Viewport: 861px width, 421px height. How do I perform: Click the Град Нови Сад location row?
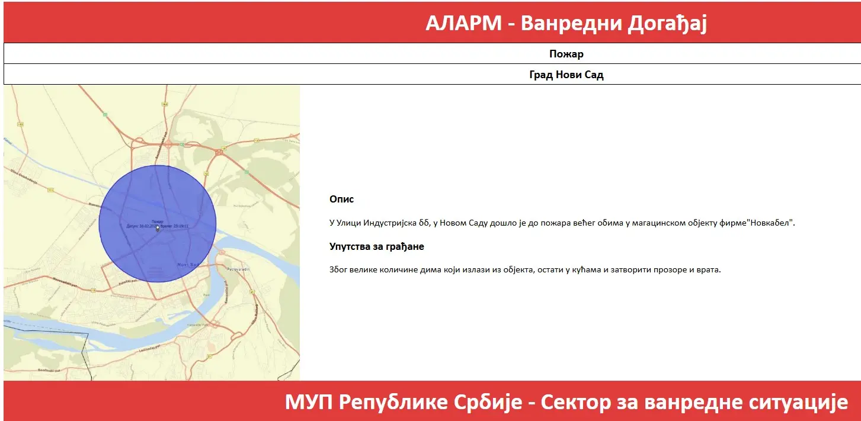[x=566, y=75]
